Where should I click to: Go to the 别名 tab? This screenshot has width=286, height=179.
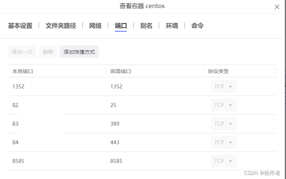[x=146, y=26]
